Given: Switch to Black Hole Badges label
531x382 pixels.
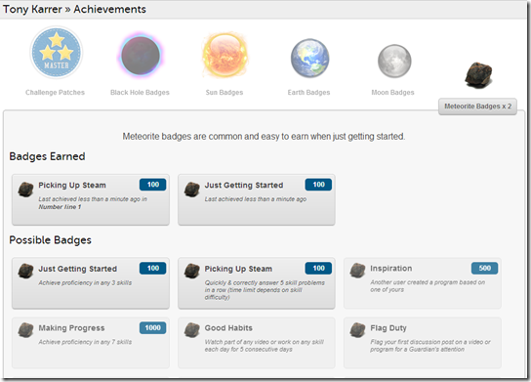Looking at the screenshot, I should click(x=140, y=92).
